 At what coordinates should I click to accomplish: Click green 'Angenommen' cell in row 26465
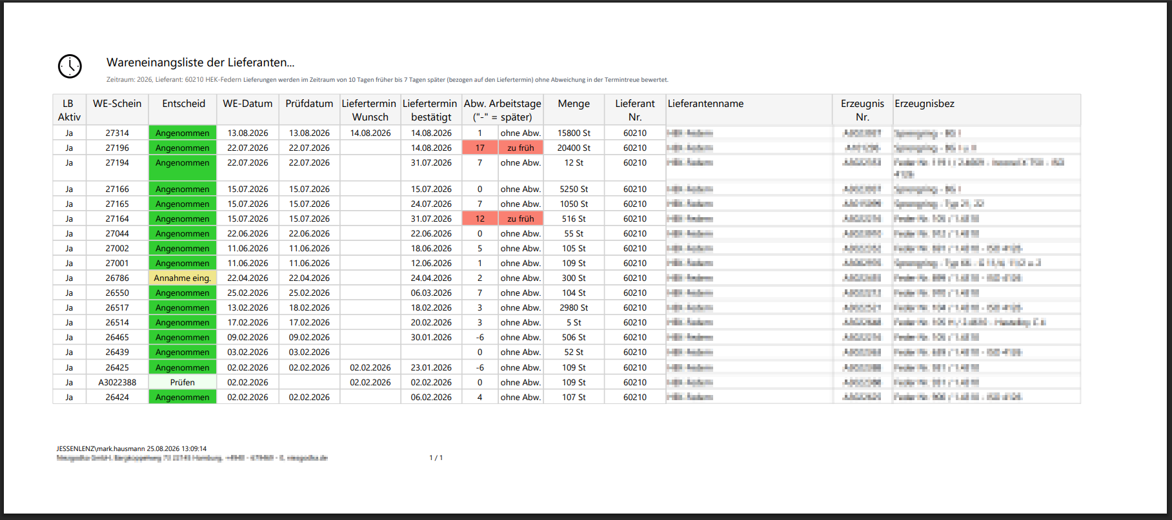(x=183, y=337)
